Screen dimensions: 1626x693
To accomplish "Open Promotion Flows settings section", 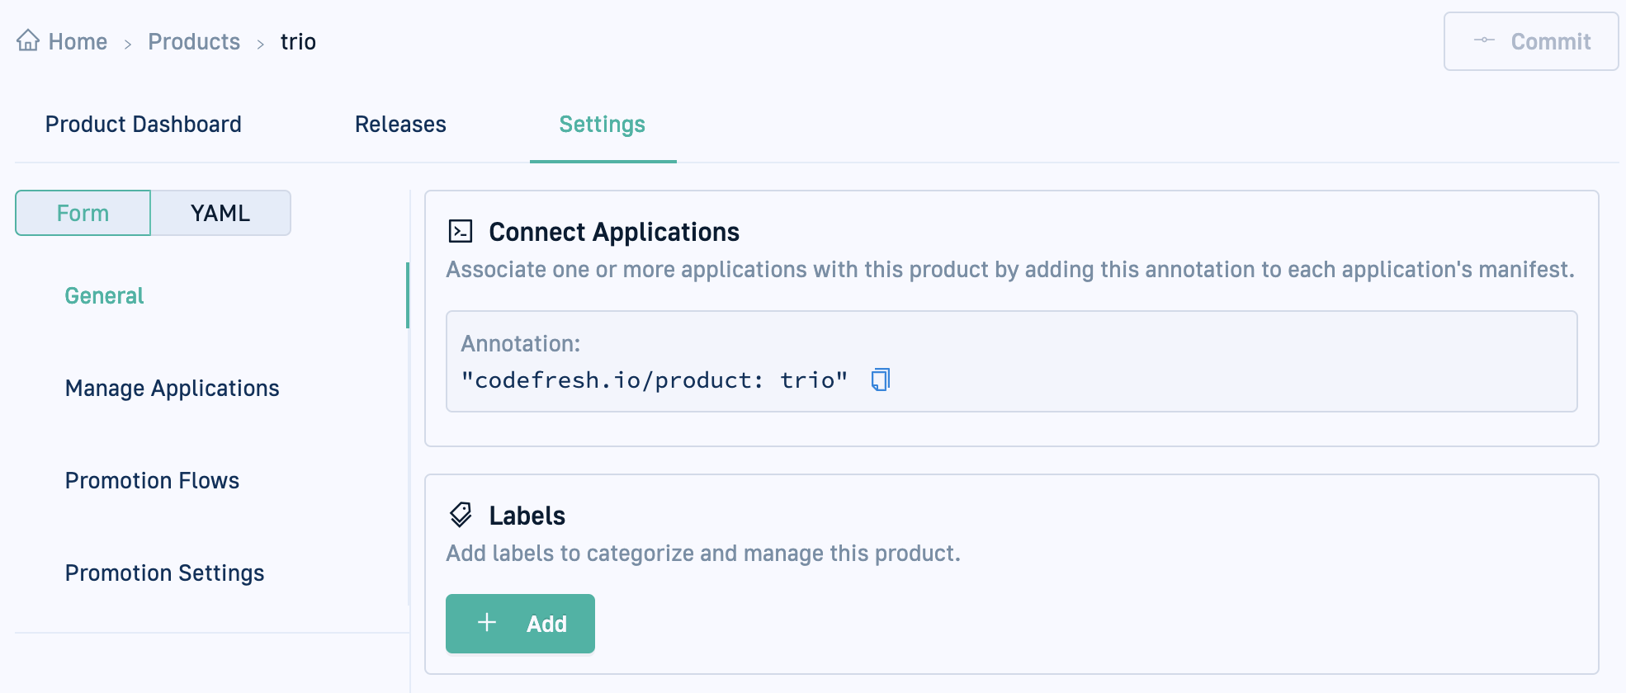I will pos(152,481).
